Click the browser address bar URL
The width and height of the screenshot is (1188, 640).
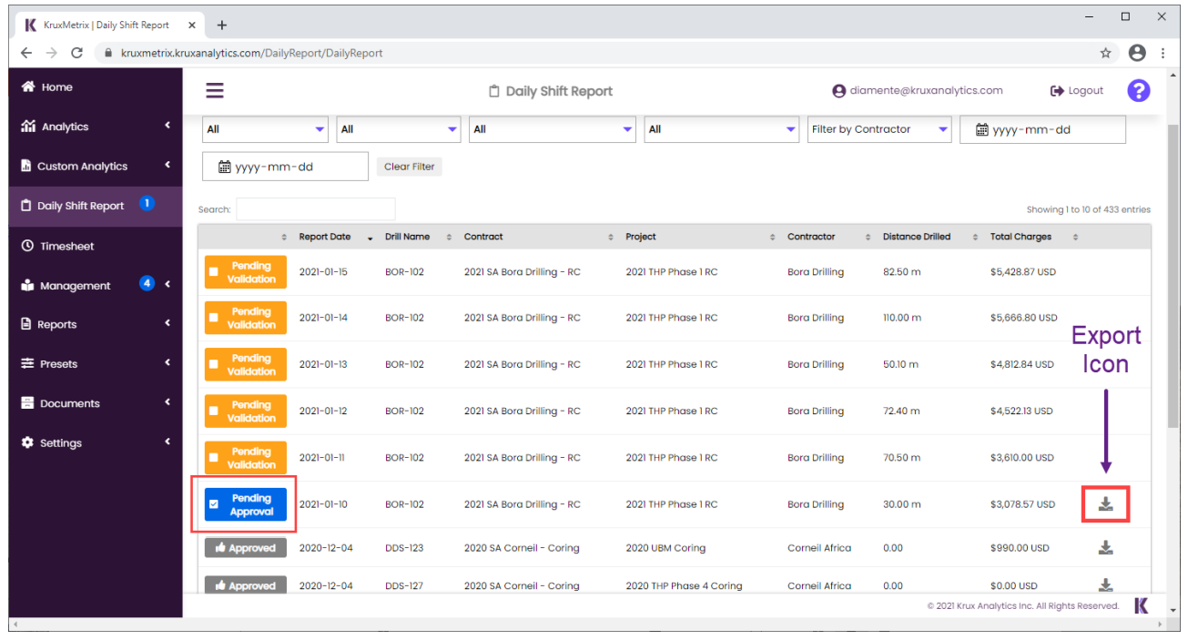click(252, 53)
